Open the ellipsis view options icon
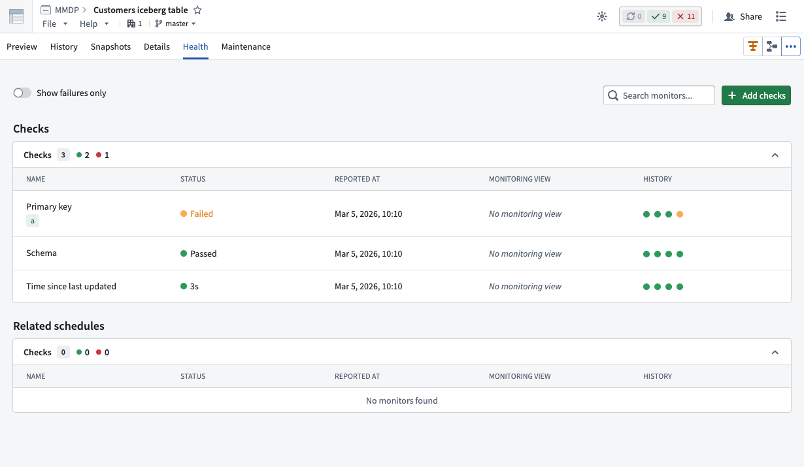The height and width of the screenshot is (467, 804). coord(791,46)
